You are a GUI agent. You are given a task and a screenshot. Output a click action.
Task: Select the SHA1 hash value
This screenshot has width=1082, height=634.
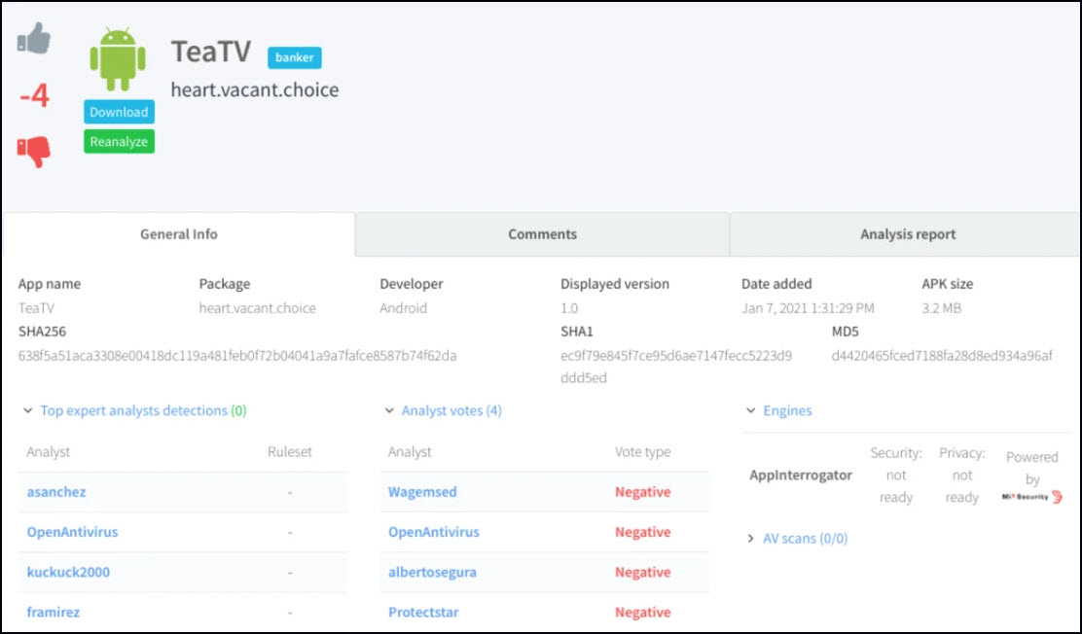pos(676,367)
